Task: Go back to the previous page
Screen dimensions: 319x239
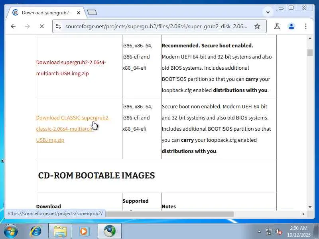Action: [13, 26]
